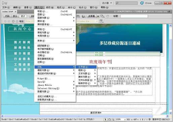Viewport: 173px width, 122px height.
Task: Click the home icon beside 地址
Action: pos(17,21)
